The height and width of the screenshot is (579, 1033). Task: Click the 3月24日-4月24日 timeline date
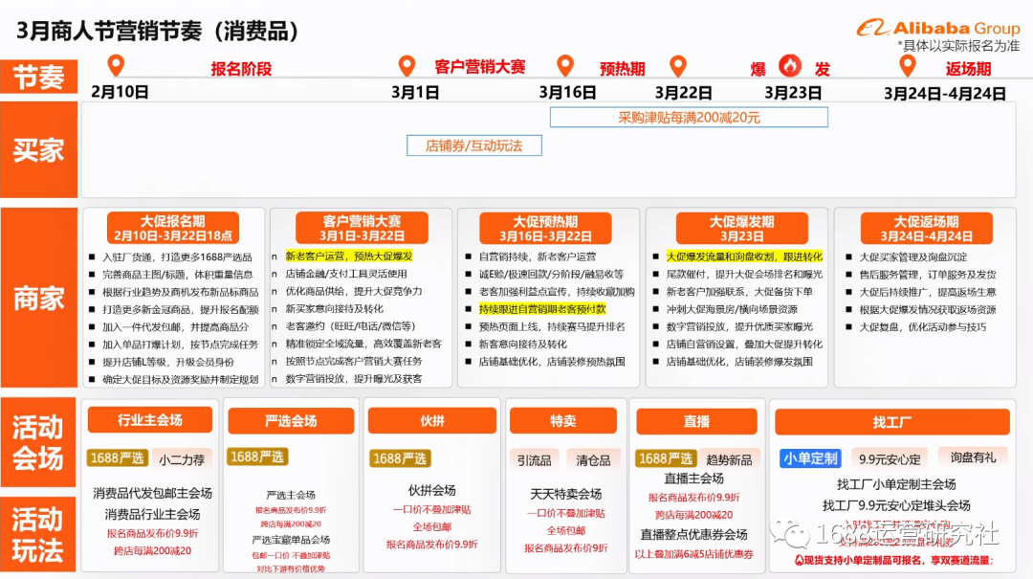(x=945, y=94)
